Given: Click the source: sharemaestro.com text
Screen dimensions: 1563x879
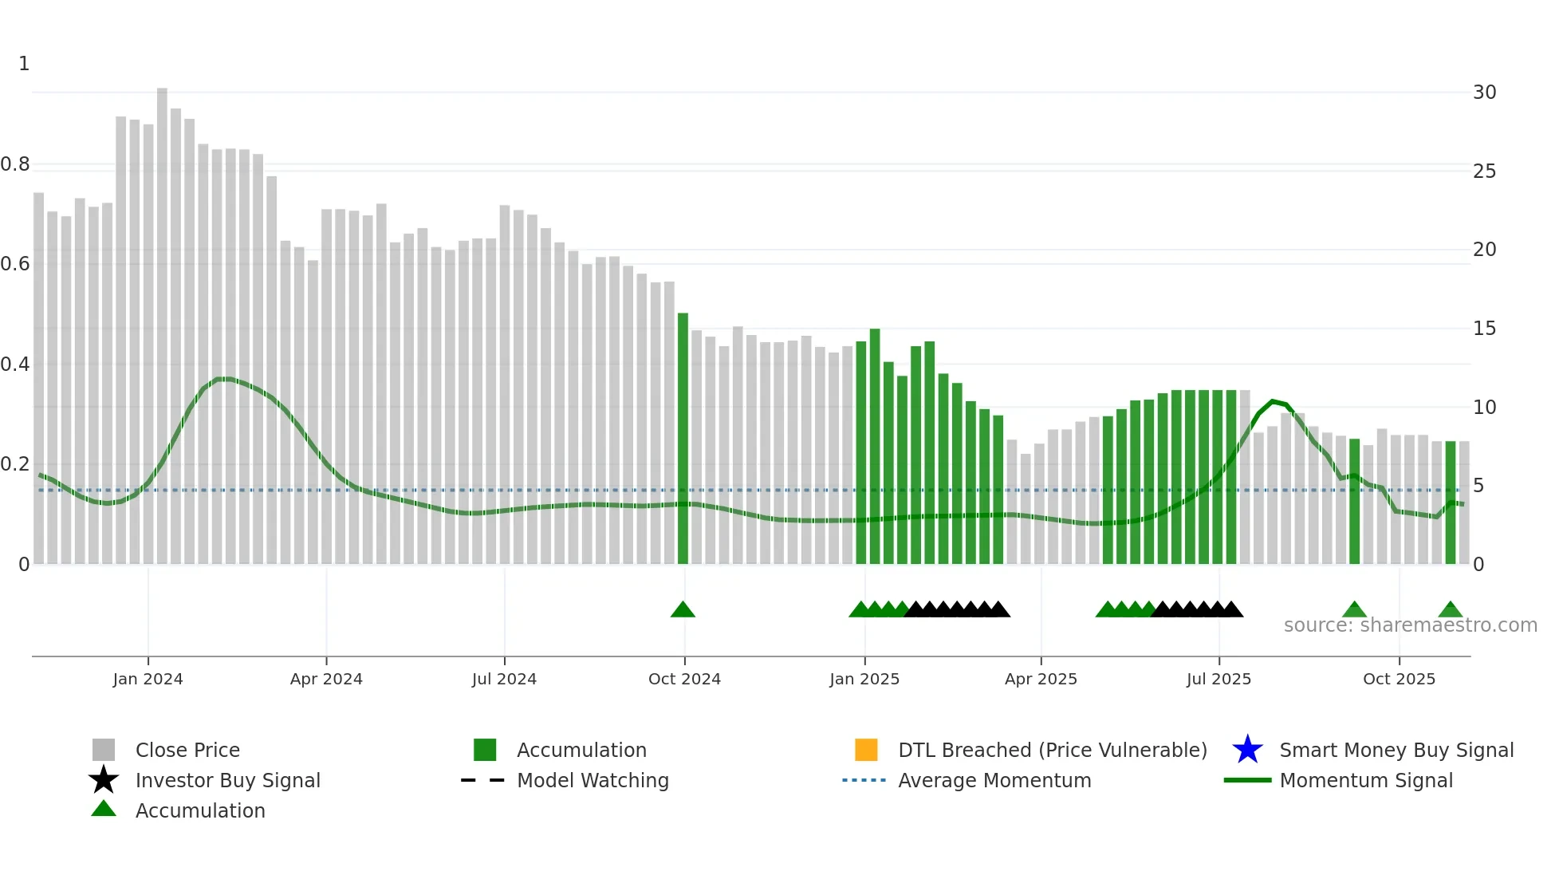Looking at the screenshot, I should (1410, 625).
